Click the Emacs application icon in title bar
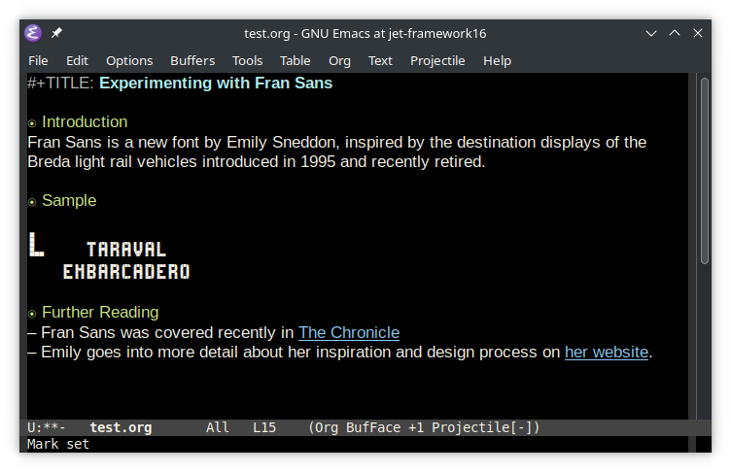The width and height of the screenshot is (731, 472). click(x=33, y=33)
